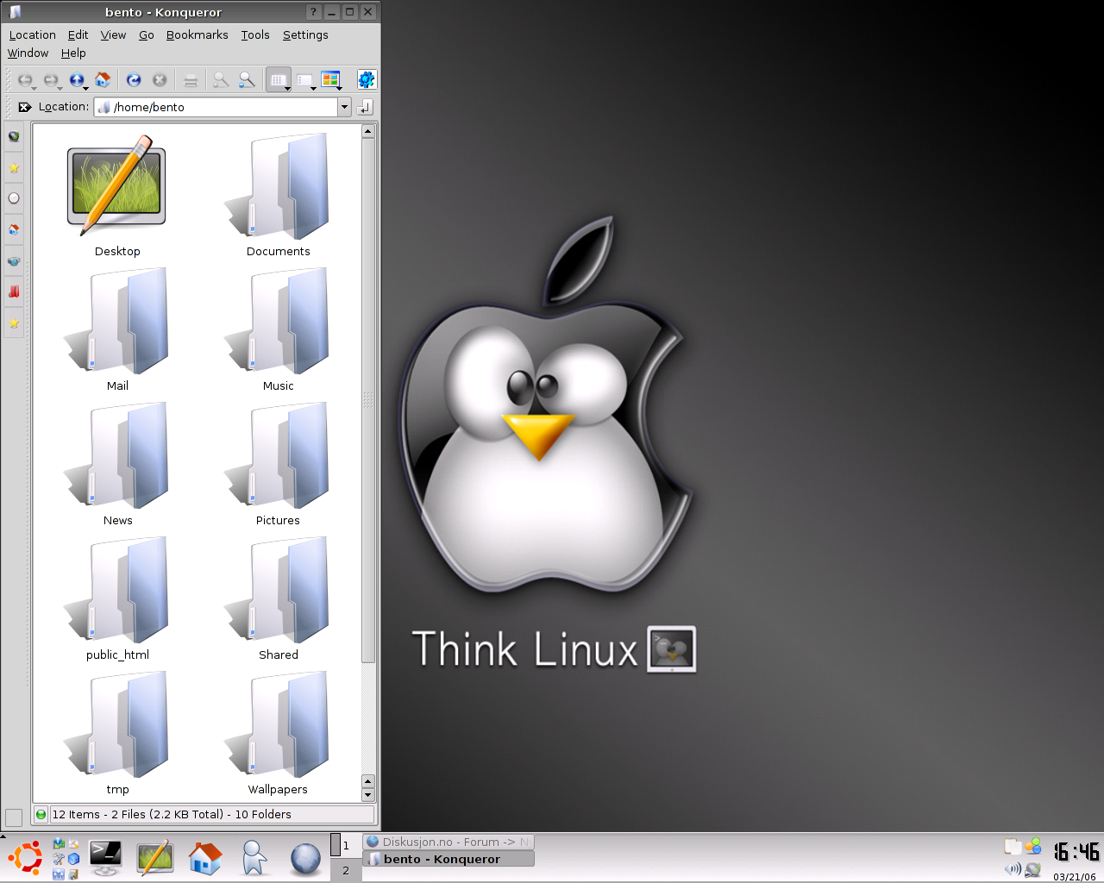The height and width of the screenshot is (883, 1104).
Task: Clear the Location bar with the black X arrow
Action: tap(25, 107)
